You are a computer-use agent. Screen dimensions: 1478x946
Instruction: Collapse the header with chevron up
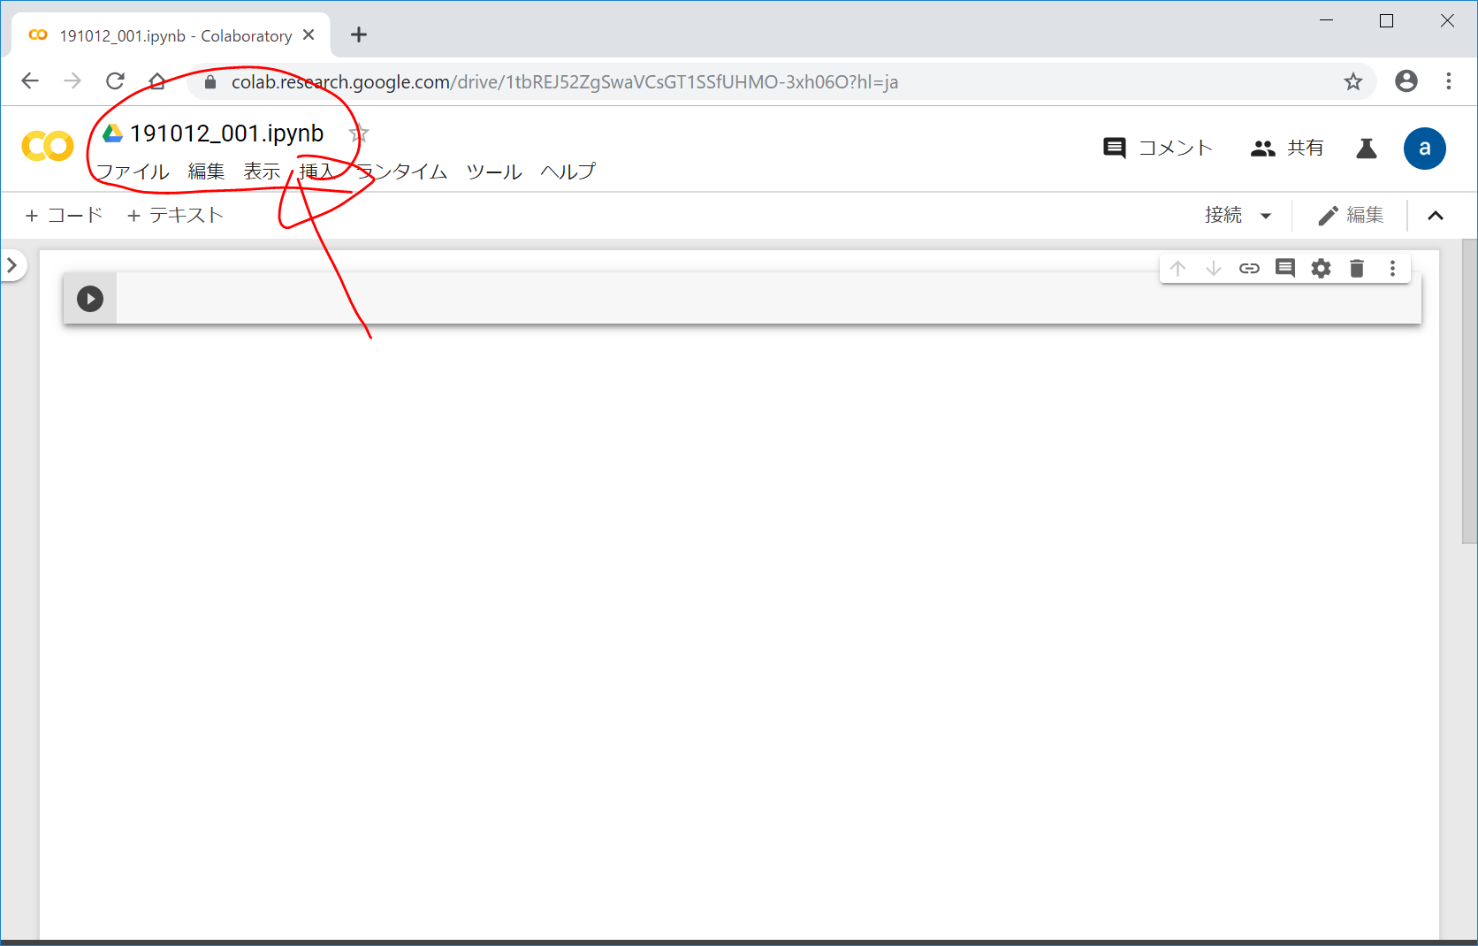tap(1436, 216)
